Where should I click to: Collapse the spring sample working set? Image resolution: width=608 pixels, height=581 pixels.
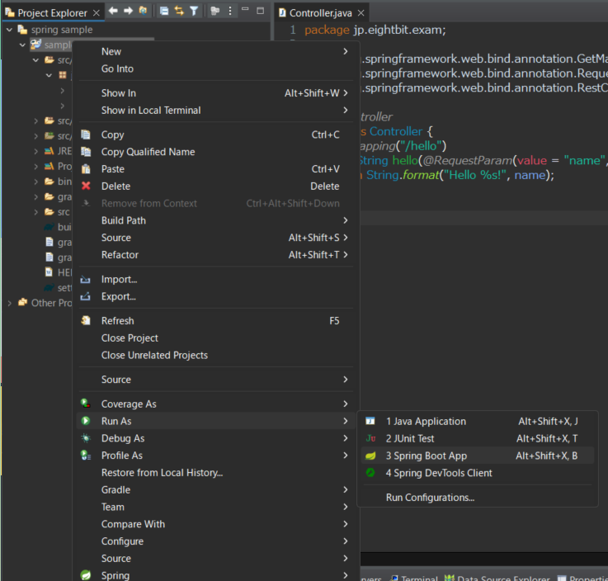9,30
